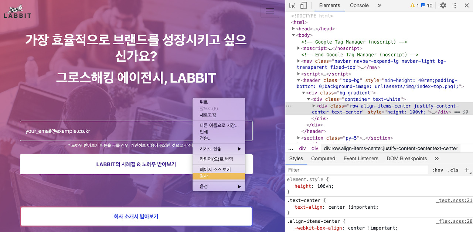473x232 pixels.
Task: Expand the section py-5 node
Action: pos(299,138)
